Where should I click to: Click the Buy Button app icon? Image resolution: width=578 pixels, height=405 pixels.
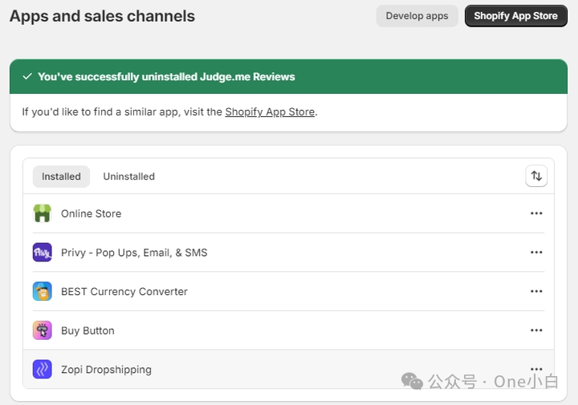[x=43, y=330]
